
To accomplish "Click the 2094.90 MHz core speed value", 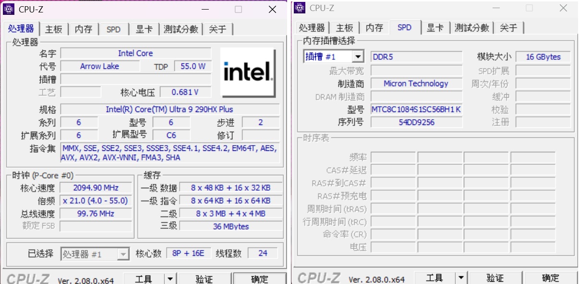I will coord(96,188).
